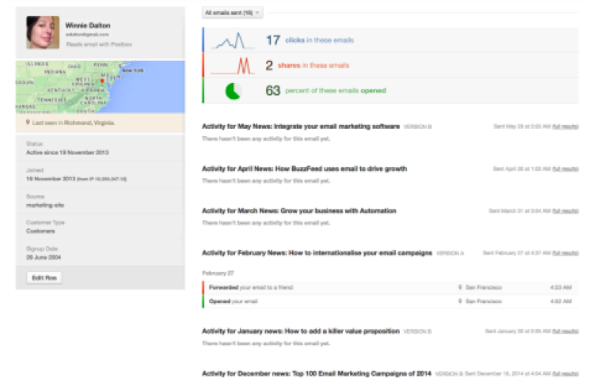Open full results for March News email
600x386 pixels.
coord(564,211)
